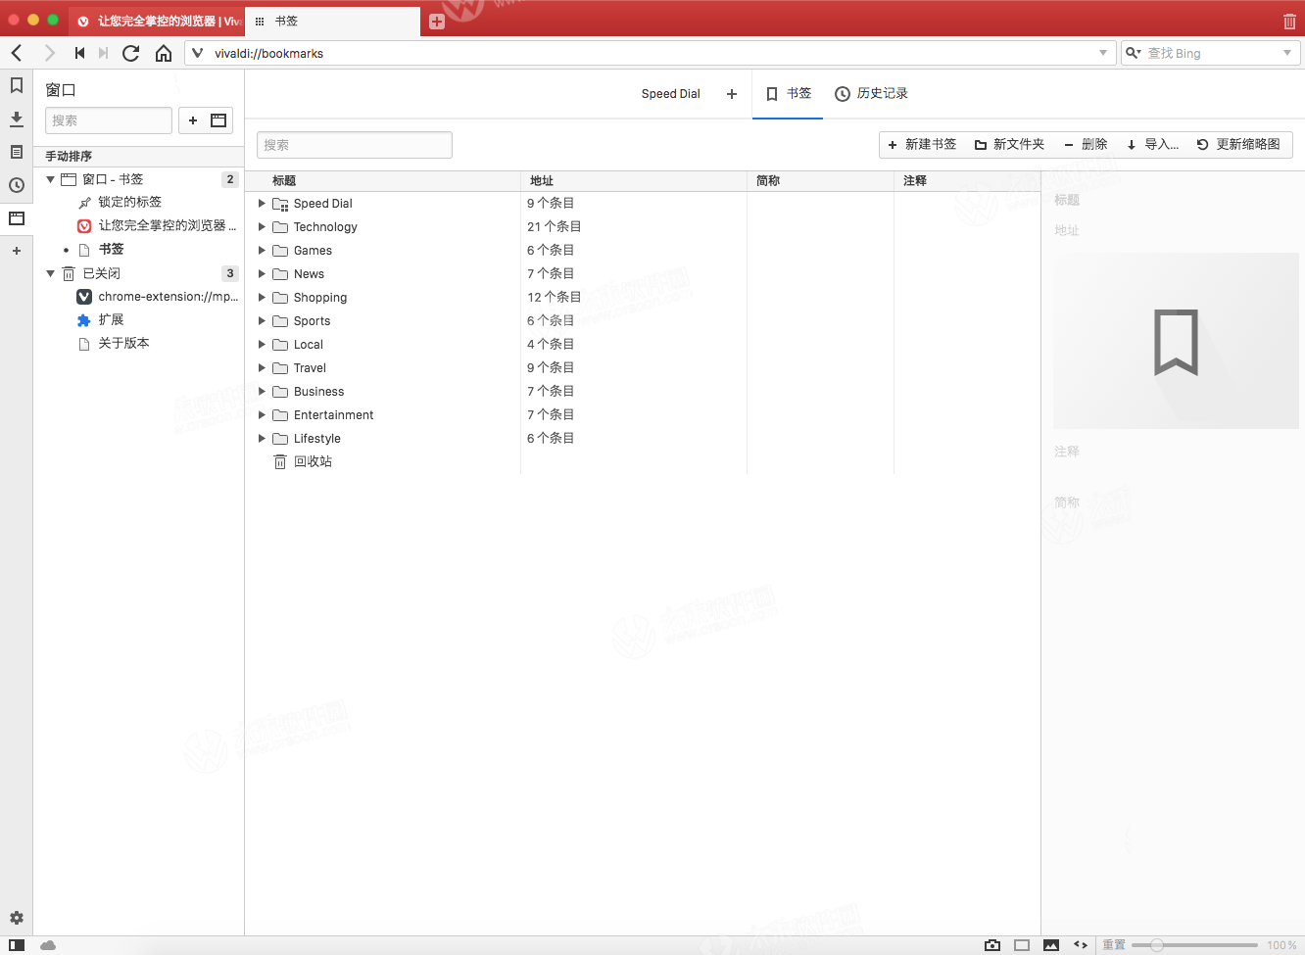The width and height of the screenshot is (1305, 955).
Task: Open the Page Actions menu in status bar
Action: pyautogui.click(x=1081, y=944)
